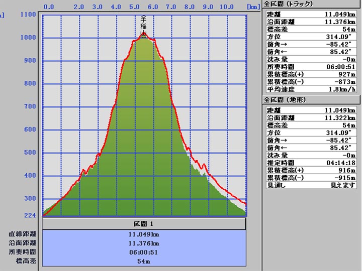Screen dimensions: 362x271
Task: Click the 標高差 54m bottom table row
Action: pyautogui.click(x=144, y=261)
